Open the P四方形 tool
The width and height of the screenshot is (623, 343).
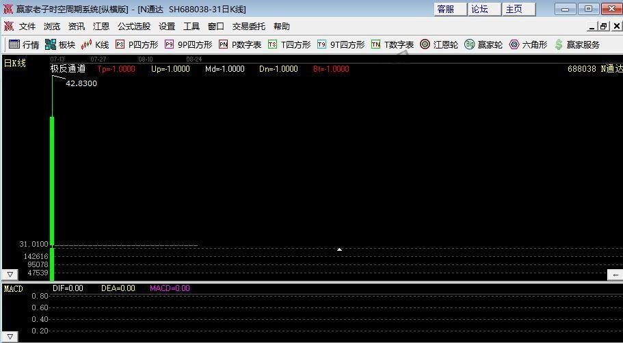coord(137,44)
